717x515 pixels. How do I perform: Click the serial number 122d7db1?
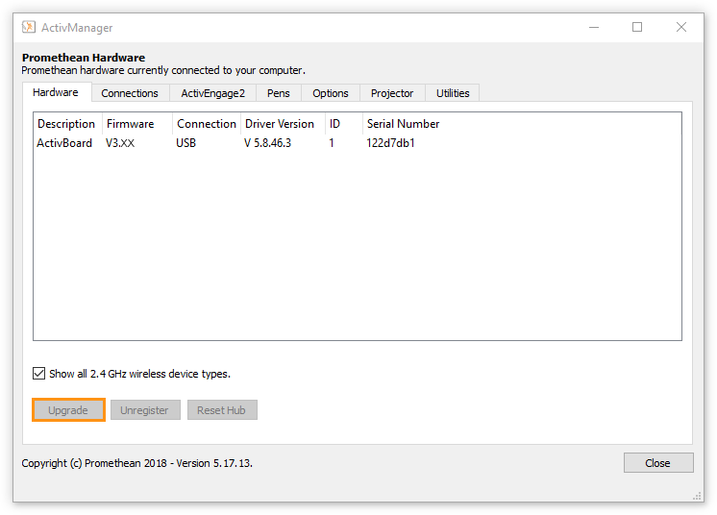click(x=390, y=143)
